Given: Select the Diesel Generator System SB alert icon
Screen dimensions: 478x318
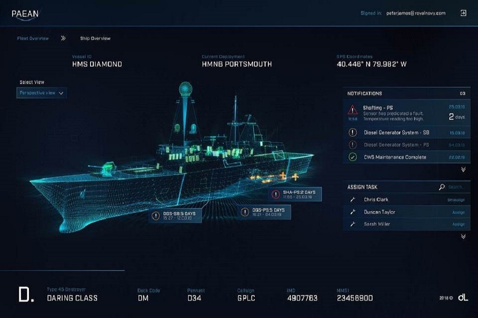Looking at the screenshot, I should coord(354,132).
